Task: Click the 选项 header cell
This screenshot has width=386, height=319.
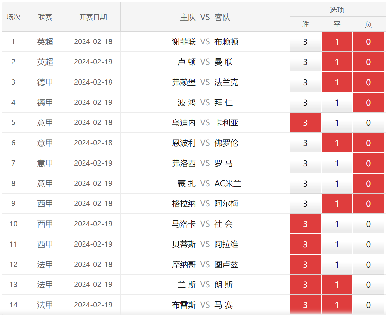Action: tap(337, 10)
